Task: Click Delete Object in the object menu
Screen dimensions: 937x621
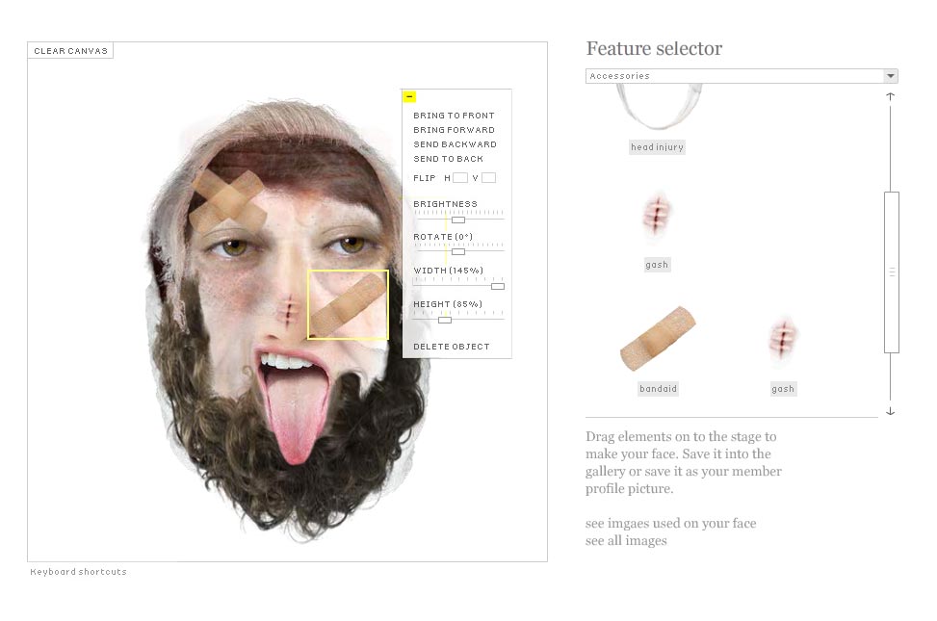Action: (452, 346)
